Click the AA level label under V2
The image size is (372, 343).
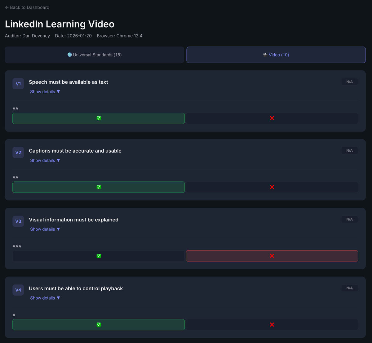[15, 177]
